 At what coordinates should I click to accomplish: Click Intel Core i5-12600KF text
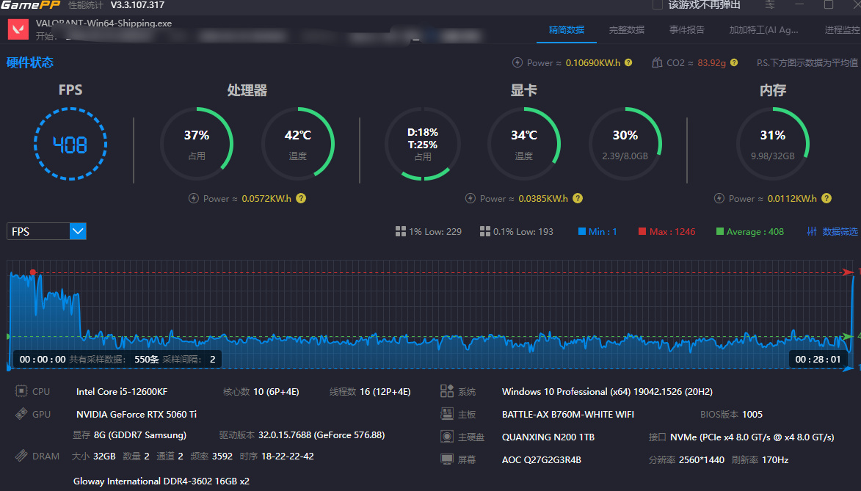(122, 392)
